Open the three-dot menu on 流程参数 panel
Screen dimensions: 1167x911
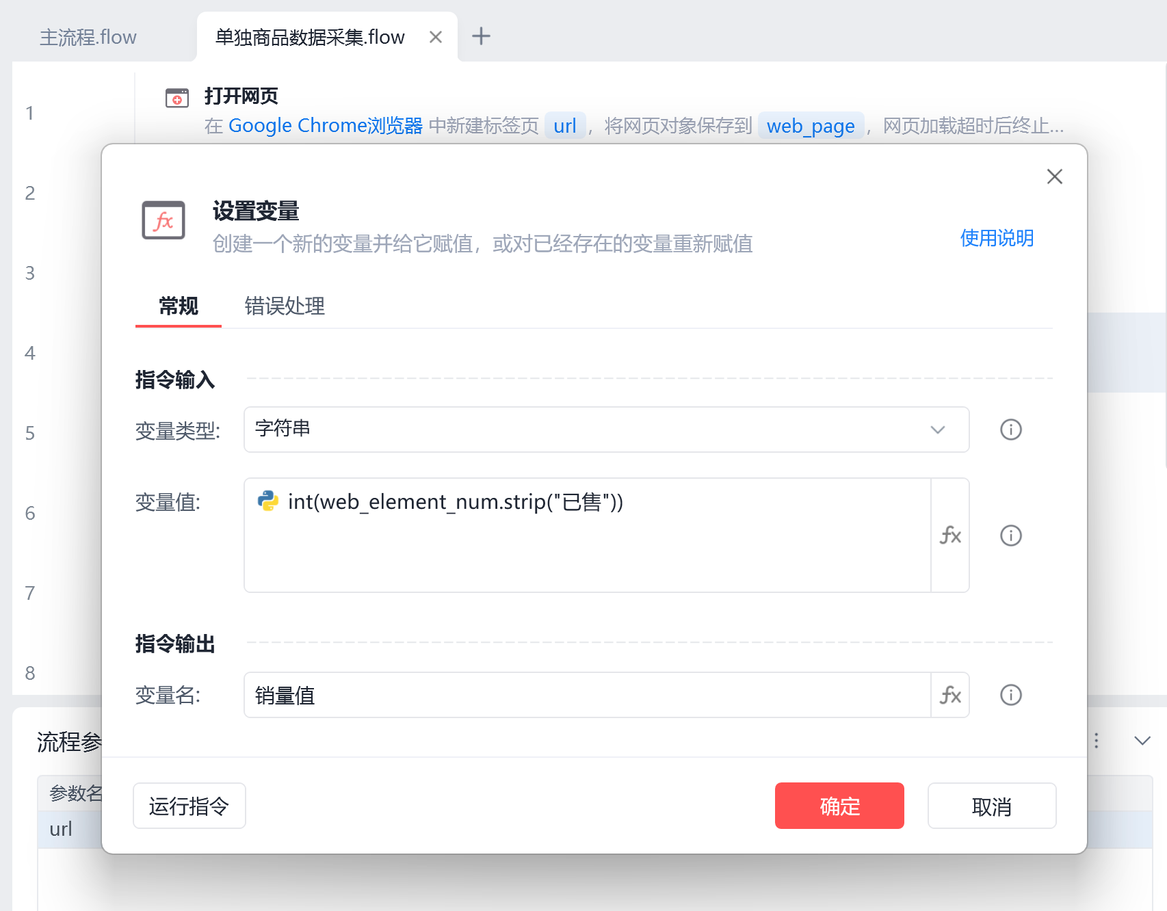point(1096,741)
